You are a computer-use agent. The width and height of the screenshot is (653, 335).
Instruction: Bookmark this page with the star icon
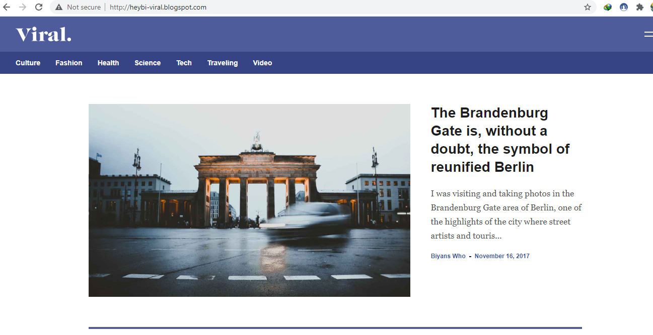(x=588, y=7)
